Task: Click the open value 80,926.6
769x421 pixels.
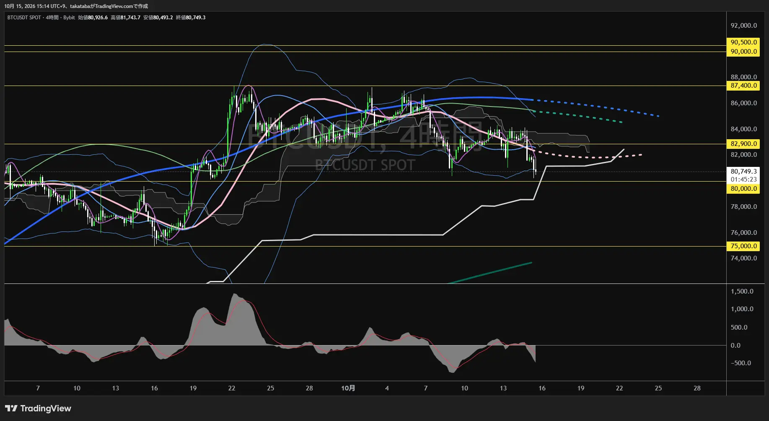Action: 98,18
